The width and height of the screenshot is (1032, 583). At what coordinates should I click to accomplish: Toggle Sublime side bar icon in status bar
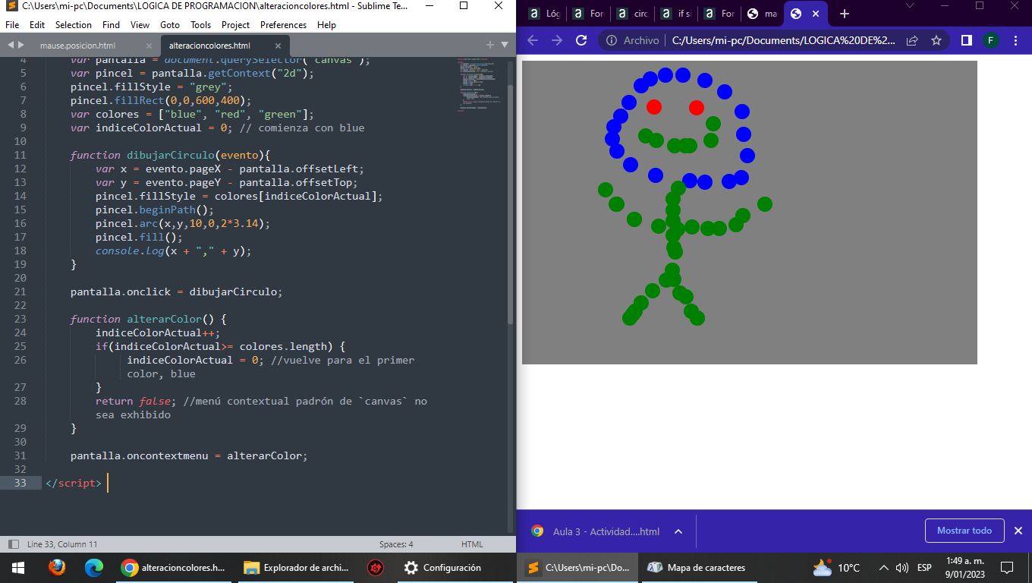coord(13,544)
